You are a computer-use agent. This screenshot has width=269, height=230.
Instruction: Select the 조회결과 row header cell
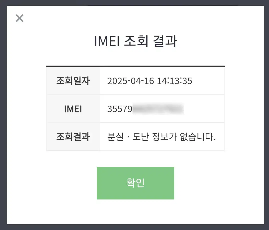(x=73, y=137)
